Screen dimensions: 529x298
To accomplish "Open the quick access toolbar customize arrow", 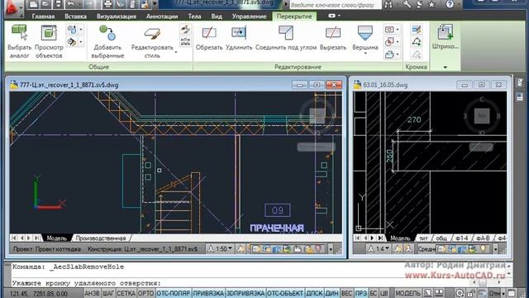I will pos(155,4).
